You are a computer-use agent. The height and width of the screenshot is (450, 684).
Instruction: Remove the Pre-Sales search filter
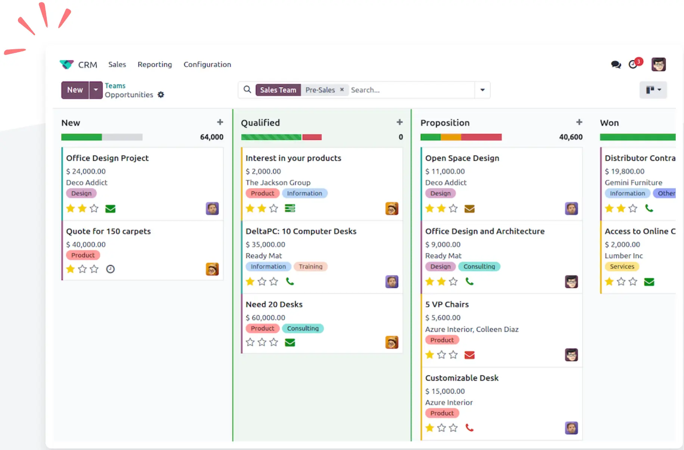pyautogui.click(x=342, y=90)
